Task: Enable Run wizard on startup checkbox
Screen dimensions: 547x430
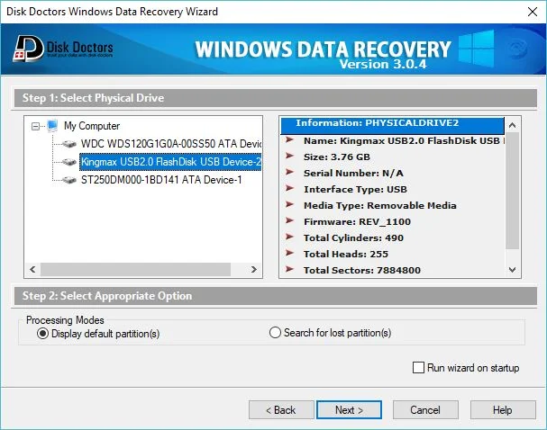Action: pyautogui.click(x=418, y=368)
